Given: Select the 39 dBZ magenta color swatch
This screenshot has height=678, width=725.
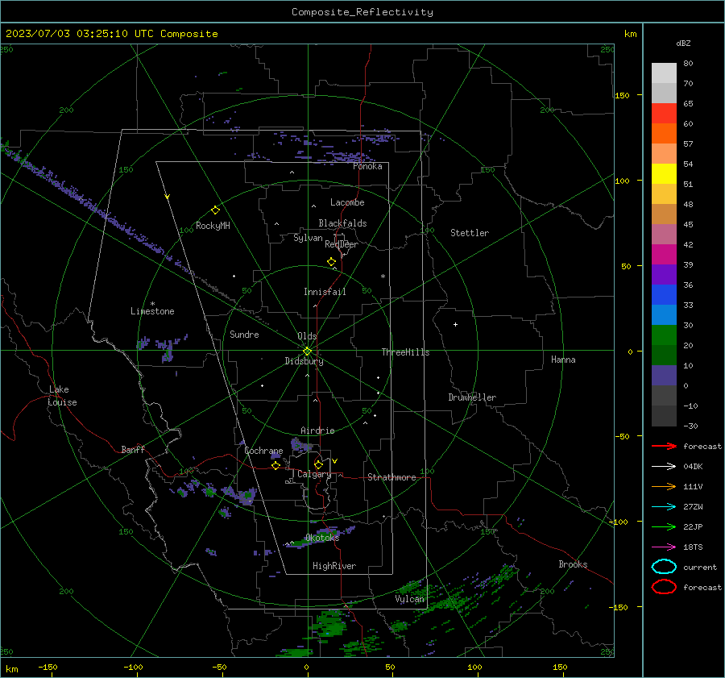Looking at the screenshot, I should coord(664,254).
